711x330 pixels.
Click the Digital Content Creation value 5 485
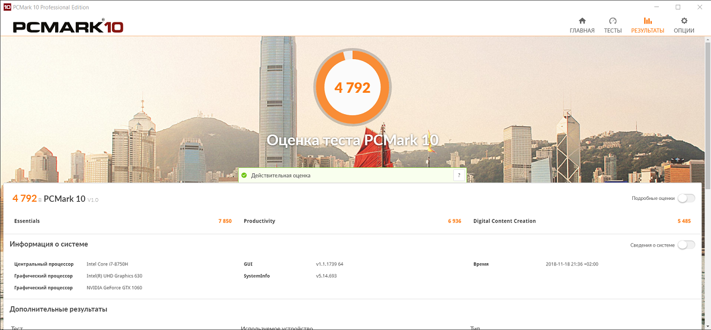[x=684, y=221]
